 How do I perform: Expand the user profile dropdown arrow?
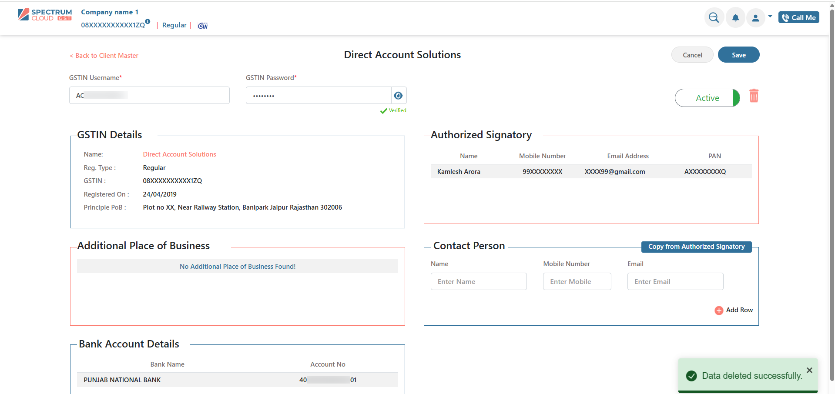click(x=770, y=16)
